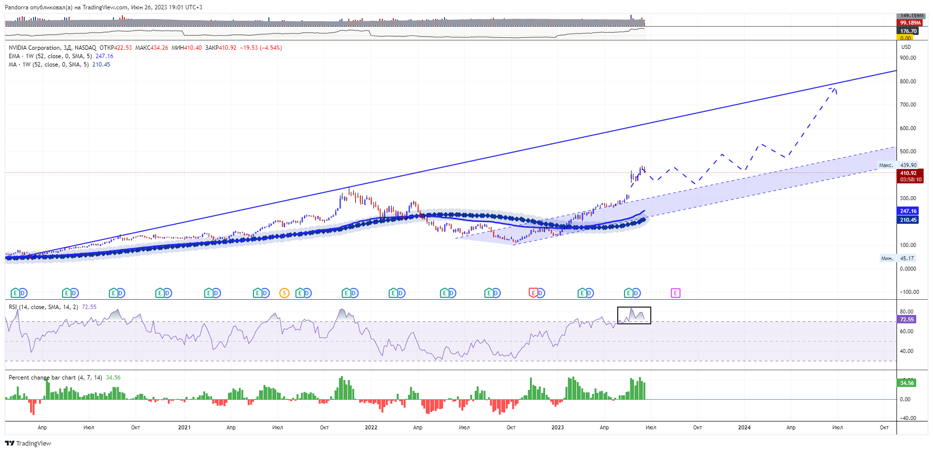Click the 500.00 price scale value
Screen dimensions: 933x452
(x=908, y=151)
